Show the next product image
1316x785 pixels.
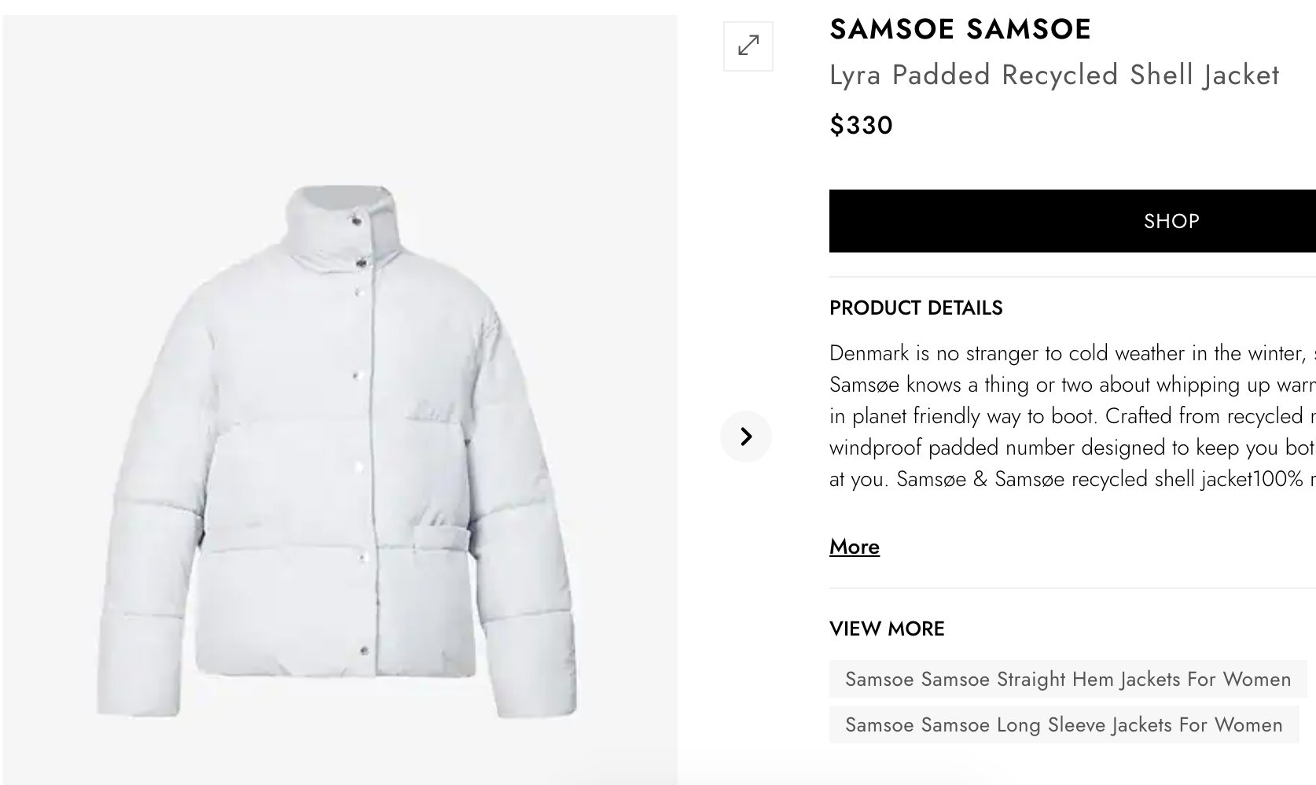tap(746, 437)
